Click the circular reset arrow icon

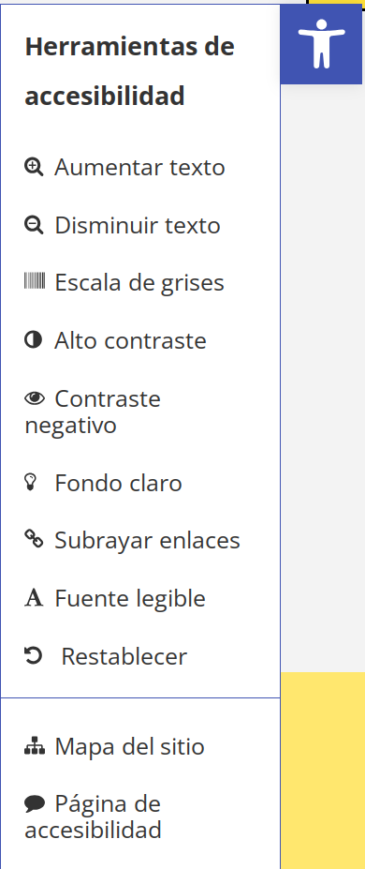33,655
